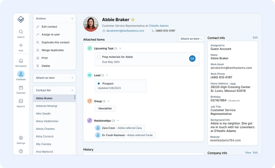Check the Prep materials for Abbie task

click(99, 57)
